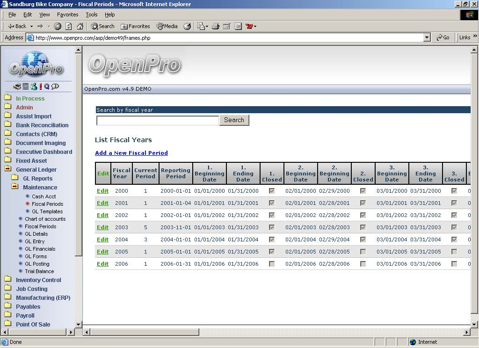This screenshot has height=348, width=479.
Task: Click the Print icon in browser toolbar
Action: 216,26
